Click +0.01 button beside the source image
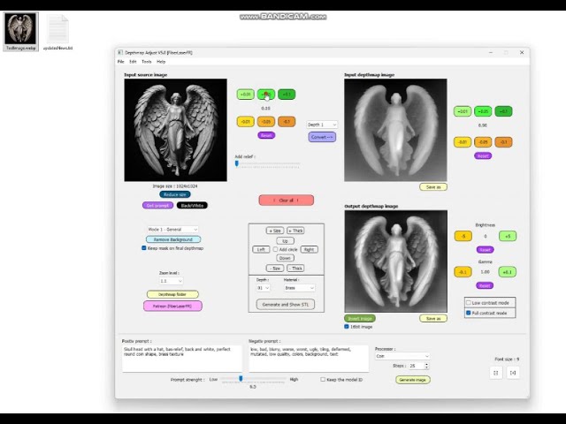The image size is (566, 424). pyautogui.click(x=246, y=95)
